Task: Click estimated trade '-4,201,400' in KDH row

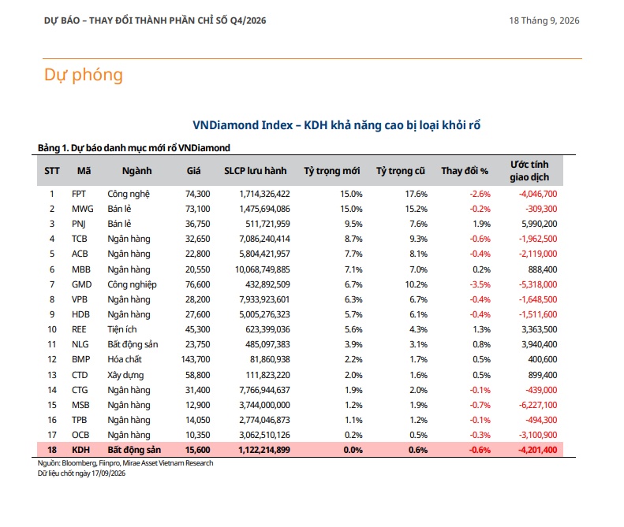Action: click(x=538, y=450)
